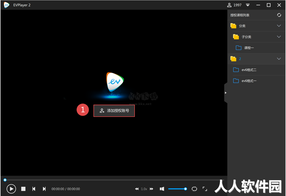
Task: Click the 00:00:00 / 00:00:00 time display
Action: point(66,189)
